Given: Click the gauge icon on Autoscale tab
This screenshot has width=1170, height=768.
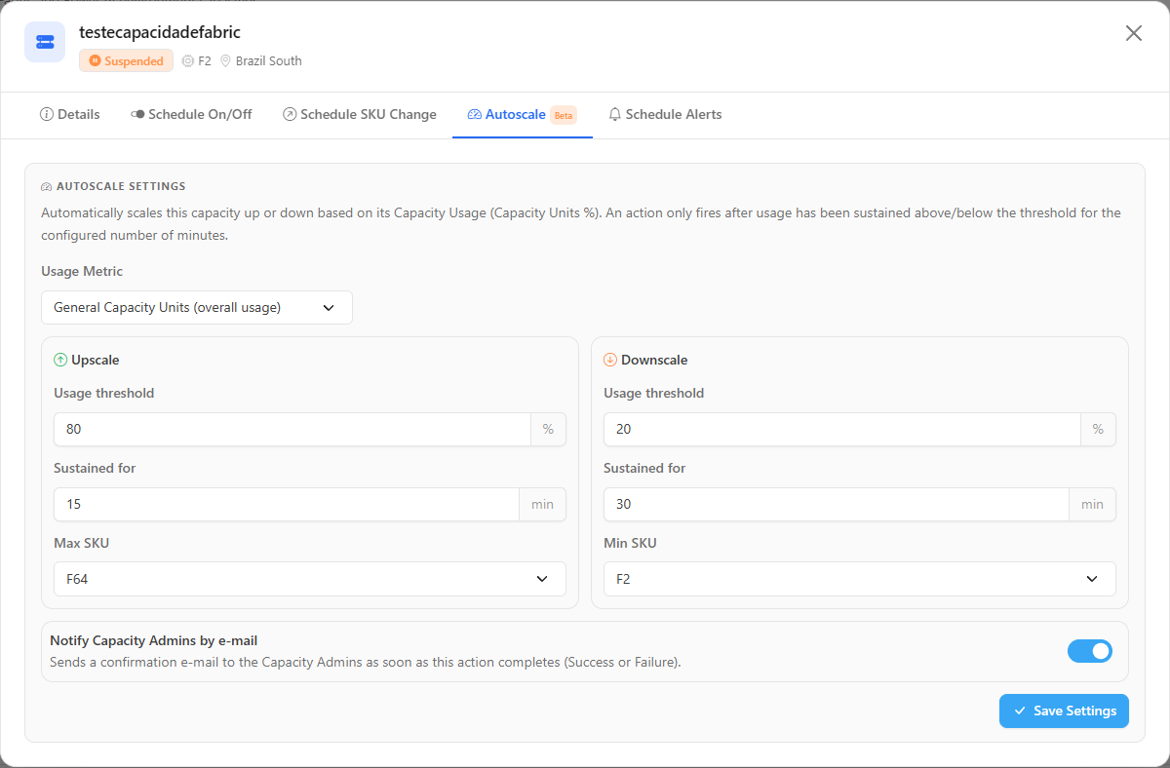Looking at the screenshot, I should coord(475,114).
